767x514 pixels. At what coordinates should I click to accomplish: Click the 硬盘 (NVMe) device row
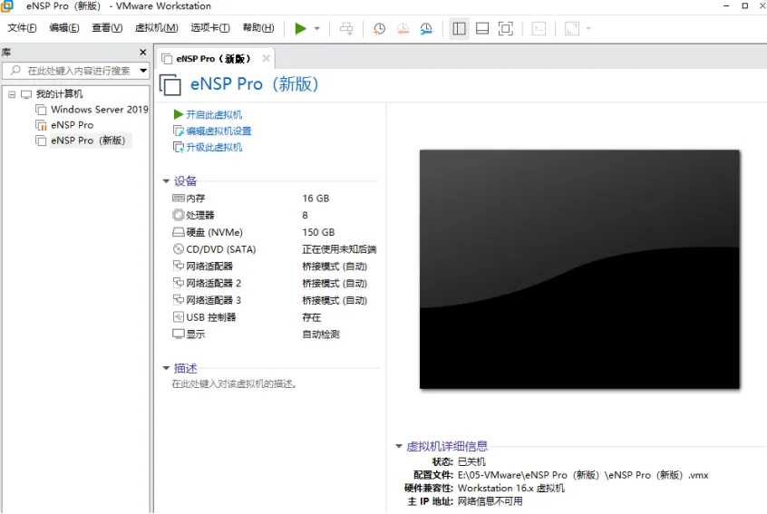click(275, 232)
